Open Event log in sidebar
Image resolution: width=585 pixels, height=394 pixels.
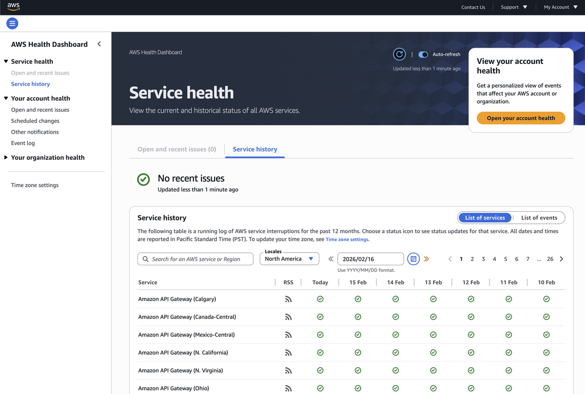[x=23, y=143]
